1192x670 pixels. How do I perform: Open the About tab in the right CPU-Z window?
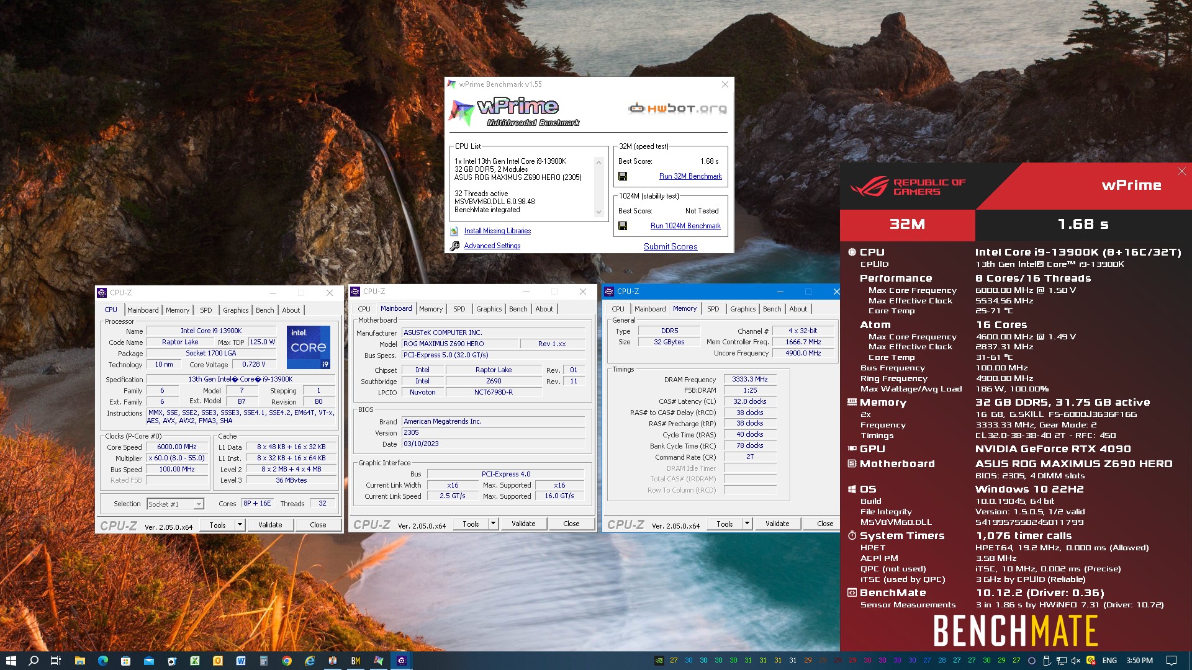pos(798,309)
